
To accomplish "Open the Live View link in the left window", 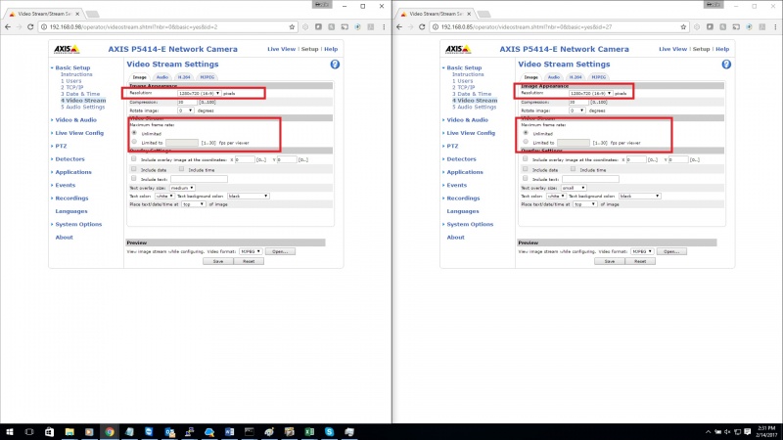I will tap(281, 49).
